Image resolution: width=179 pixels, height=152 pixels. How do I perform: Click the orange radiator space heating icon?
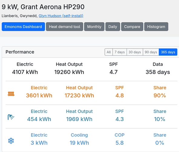point(11,94)
